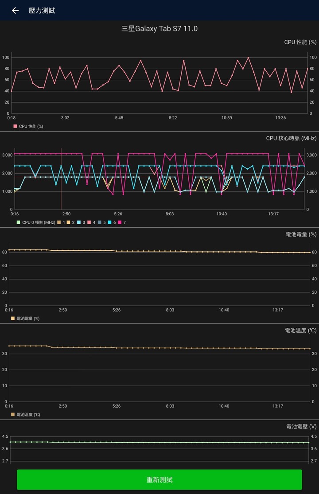Image resolution: width=319 pixels, height=494 pixels.
Task: Toggle core 7 magenta legend swatch
Action: point(120,222)
